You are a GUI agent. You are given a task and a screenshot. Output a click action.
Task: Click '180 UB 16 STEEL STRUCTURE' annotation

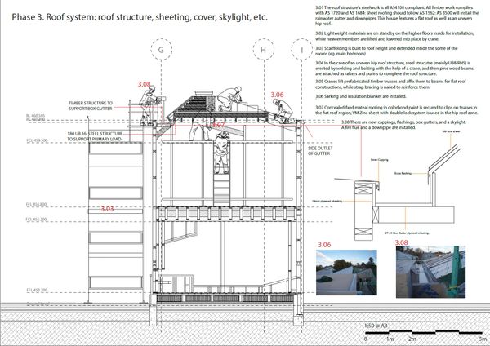point(95,136)
